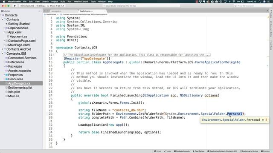This screenshot has width=273, height=153.
Task: Click Deploying to Device status
Action: [249, 151]
